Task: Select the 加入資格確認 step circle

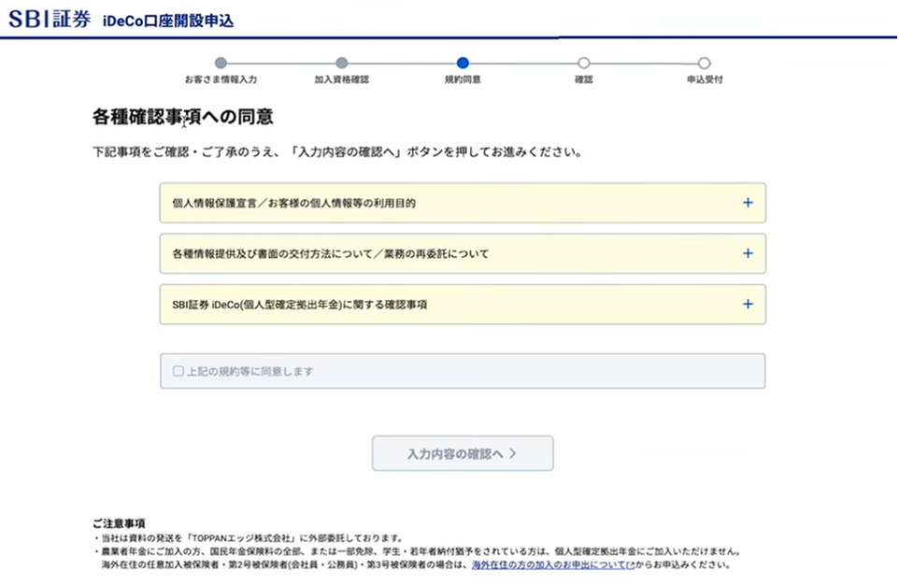Action: click(342, 64)
